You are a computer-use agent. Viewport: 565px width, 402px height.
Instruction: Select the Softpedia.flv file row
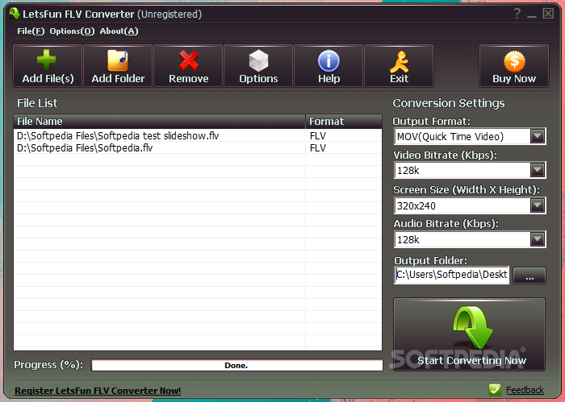[x=198, y=147]
